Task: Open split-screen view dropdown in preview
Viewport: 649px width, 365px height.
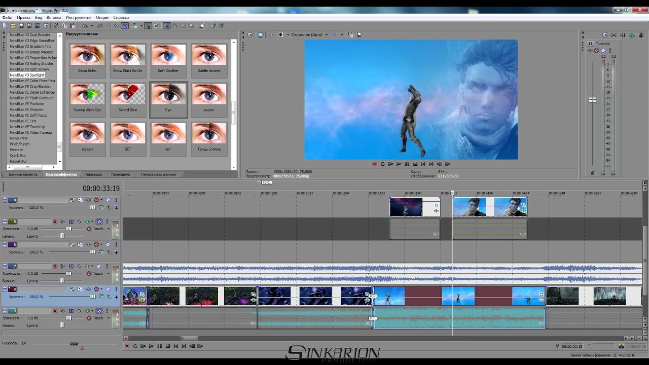Action: 288,34
